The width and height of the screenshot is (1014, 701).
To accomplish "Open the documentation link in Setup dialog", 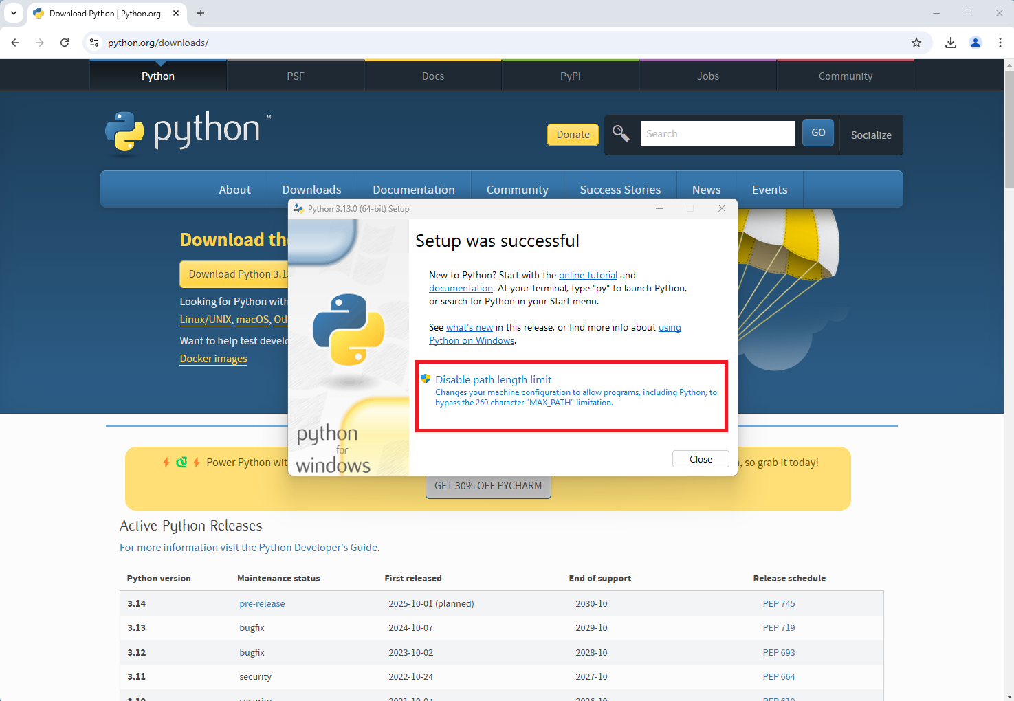I will [x=461, y=288].
